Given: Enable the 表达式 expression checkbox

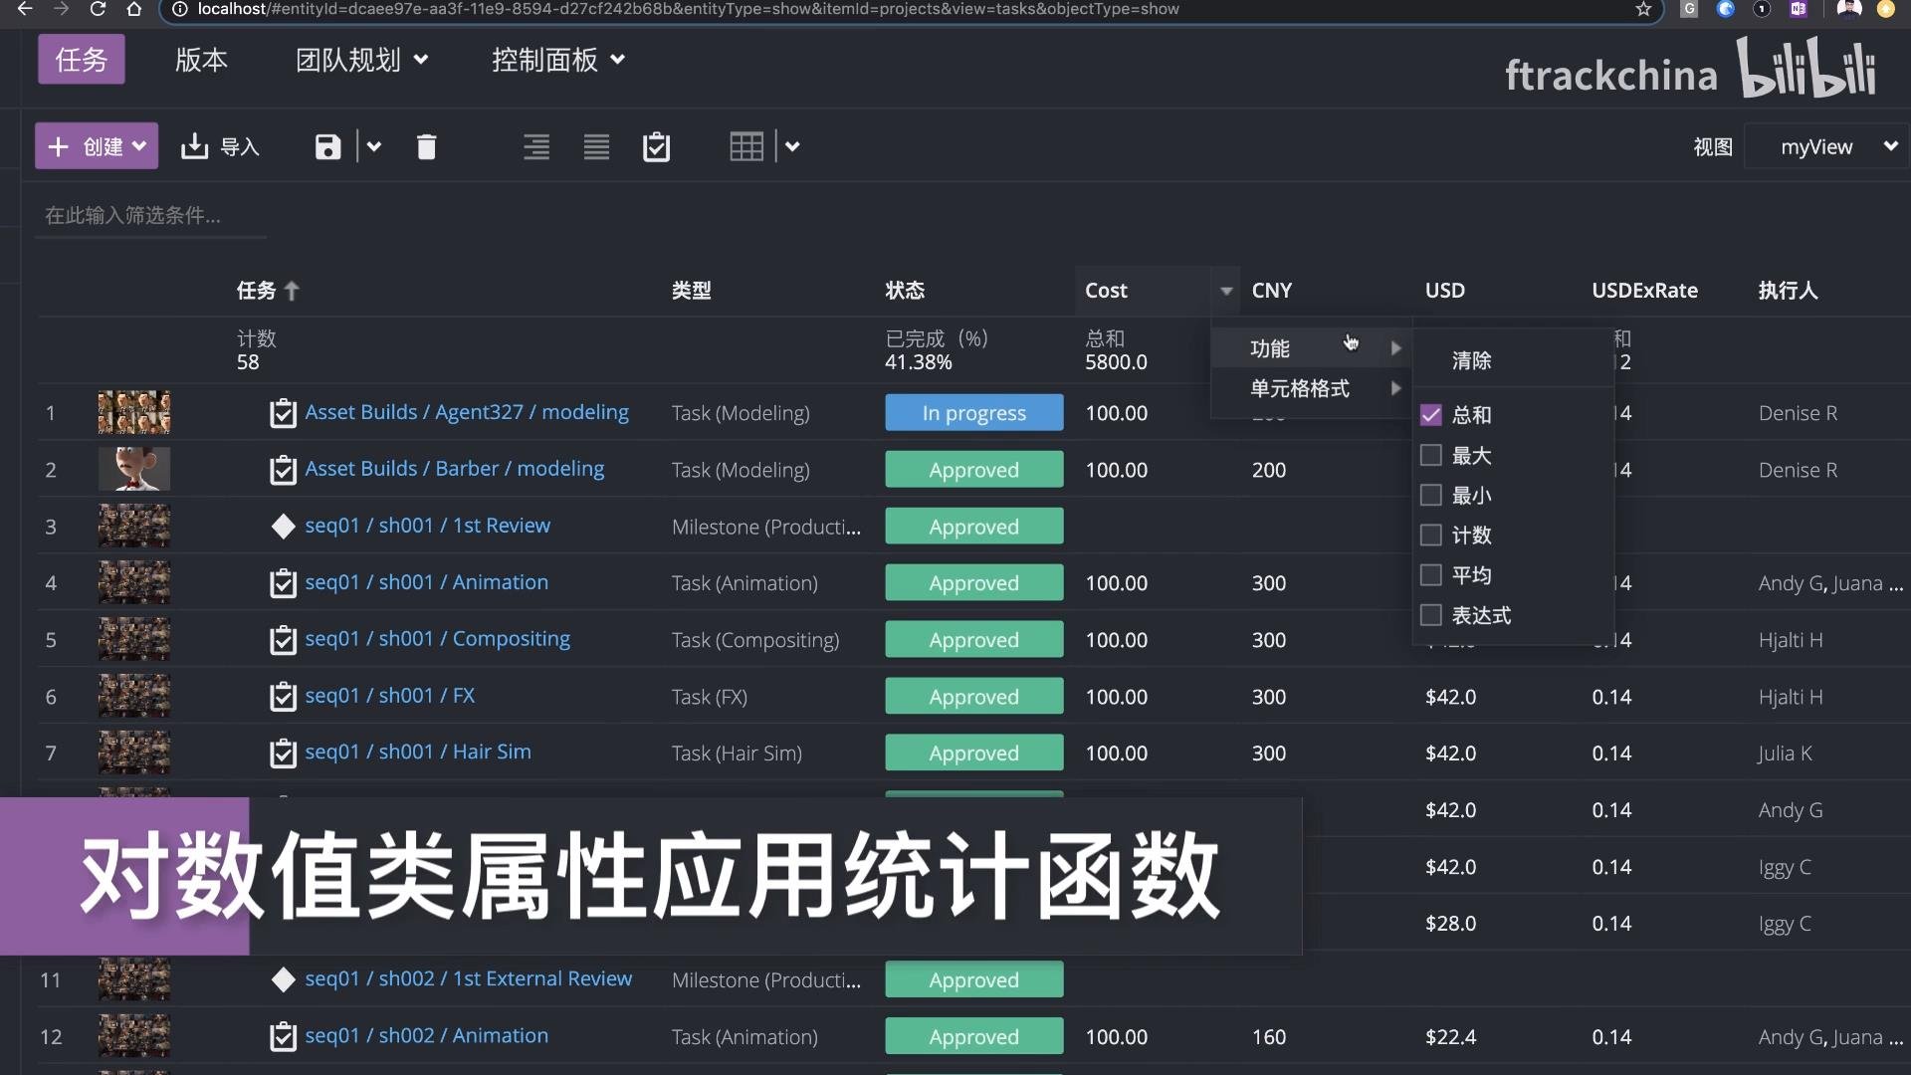Looking at the screenshot, I should (x=1430, y=615).
